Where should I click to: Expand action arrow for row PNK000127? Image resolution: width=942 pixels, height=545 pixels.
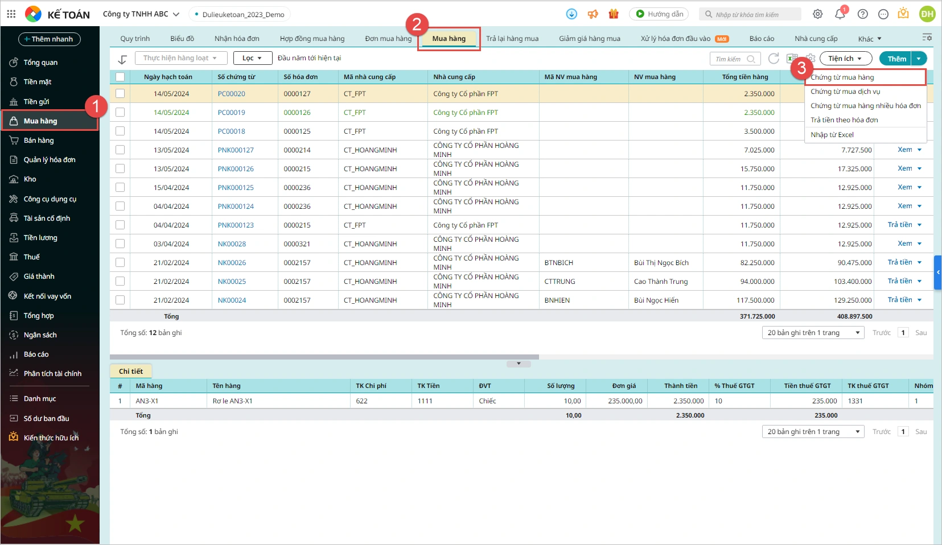920,150
